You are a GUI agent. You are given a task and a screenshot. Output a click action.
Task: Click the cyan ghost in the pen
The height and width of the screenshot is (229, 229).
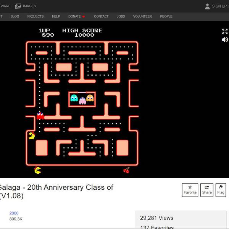point(74,98)
